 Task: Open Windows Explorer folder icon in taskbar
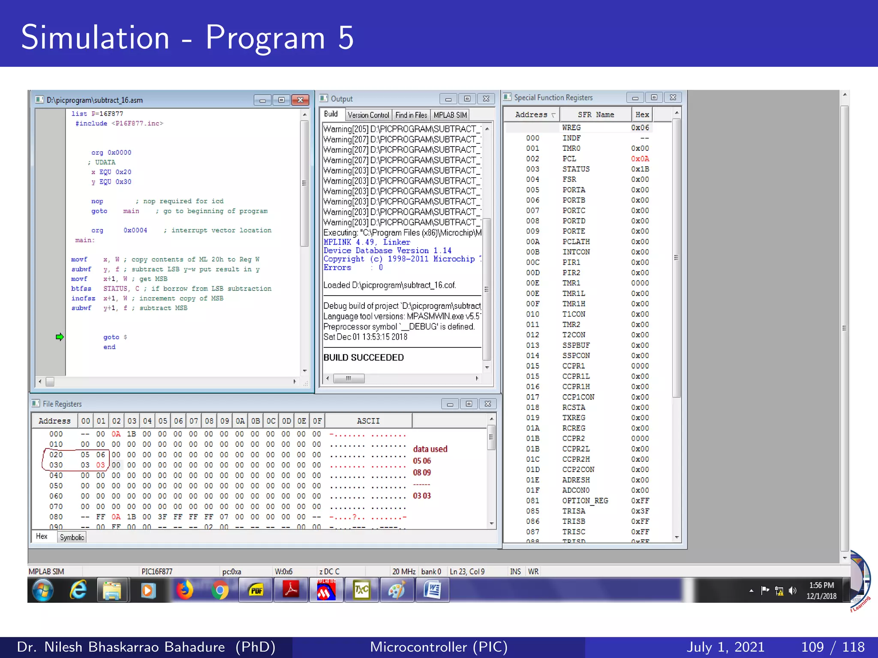coord(112,590)
